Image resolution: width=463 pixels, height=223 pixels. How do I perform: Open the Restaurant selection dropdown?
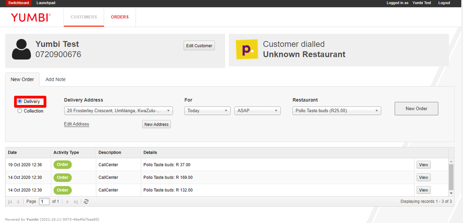[337, 111]
